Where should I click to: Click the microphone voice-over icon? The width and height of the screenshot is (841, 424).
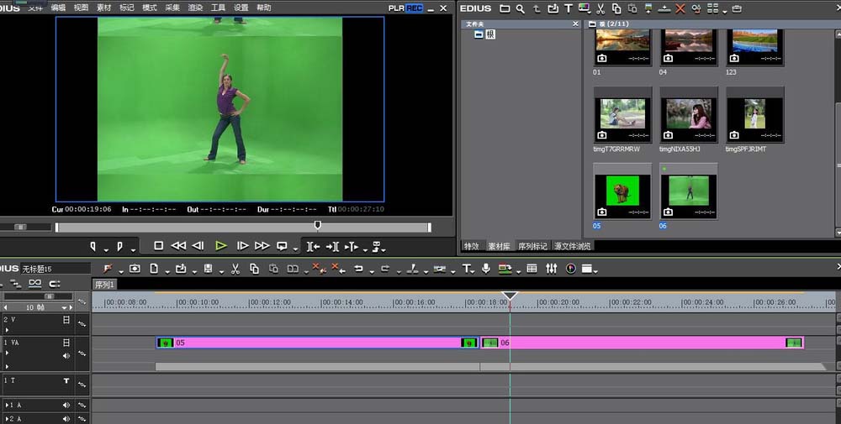coord(485,269)
